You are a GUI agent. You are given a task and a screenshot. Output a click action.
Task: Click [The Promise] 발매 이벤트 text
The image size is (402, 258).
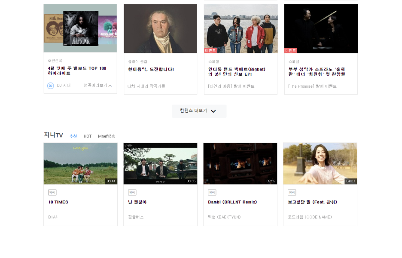coord(312,86)
